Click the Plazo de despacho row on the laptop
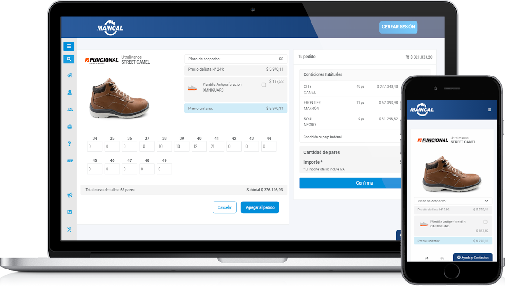Screen dimensions: 506x286 236,59
